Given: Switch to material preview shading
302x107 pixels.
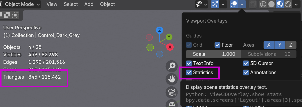Looking at the screenshot, I should pyautogui.click(x=280, y=4).
